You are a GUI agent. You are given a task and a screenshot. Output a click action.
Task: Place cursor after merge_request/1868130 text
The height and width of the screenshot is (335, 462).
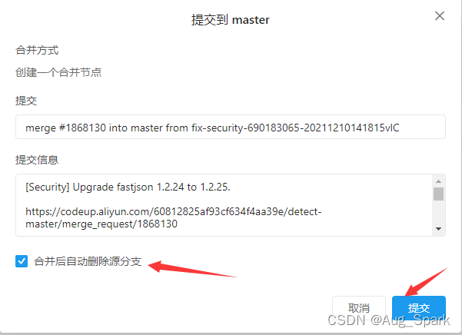tap(178, 224)
